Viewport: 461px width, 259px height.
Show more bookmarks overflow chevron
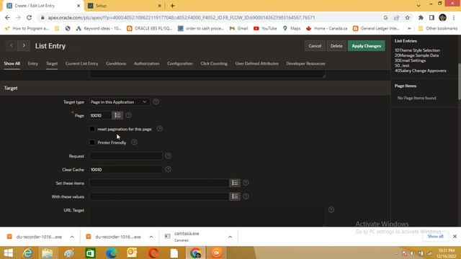tap(409, 29)
